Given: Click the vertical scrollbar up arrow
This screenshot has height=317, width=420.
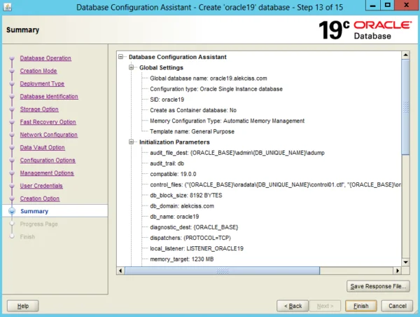Looking at the screenshot, I should coord(405,55).
